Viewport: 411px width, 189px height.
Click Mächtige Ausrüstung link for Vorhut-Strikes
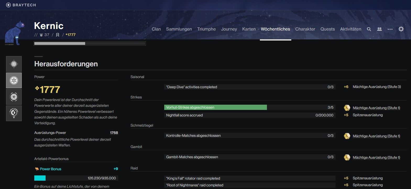click(376, 108)
